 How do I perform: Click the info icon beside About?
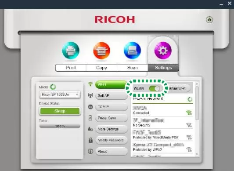coord(90,151)
